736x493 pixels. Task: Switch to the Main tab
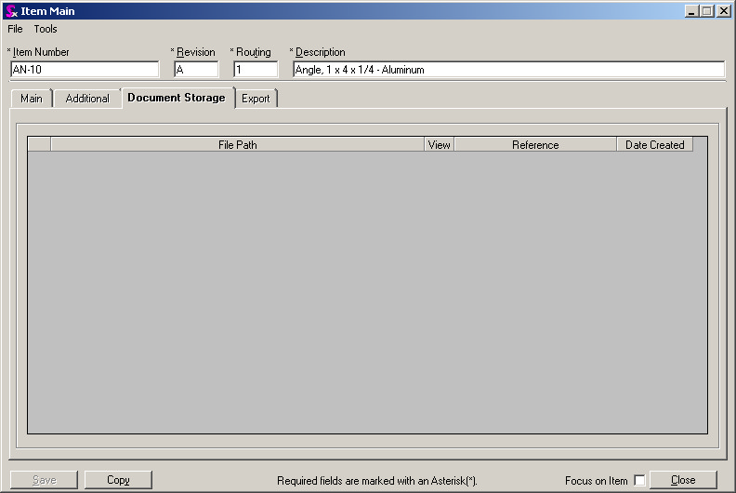[32, 99]
